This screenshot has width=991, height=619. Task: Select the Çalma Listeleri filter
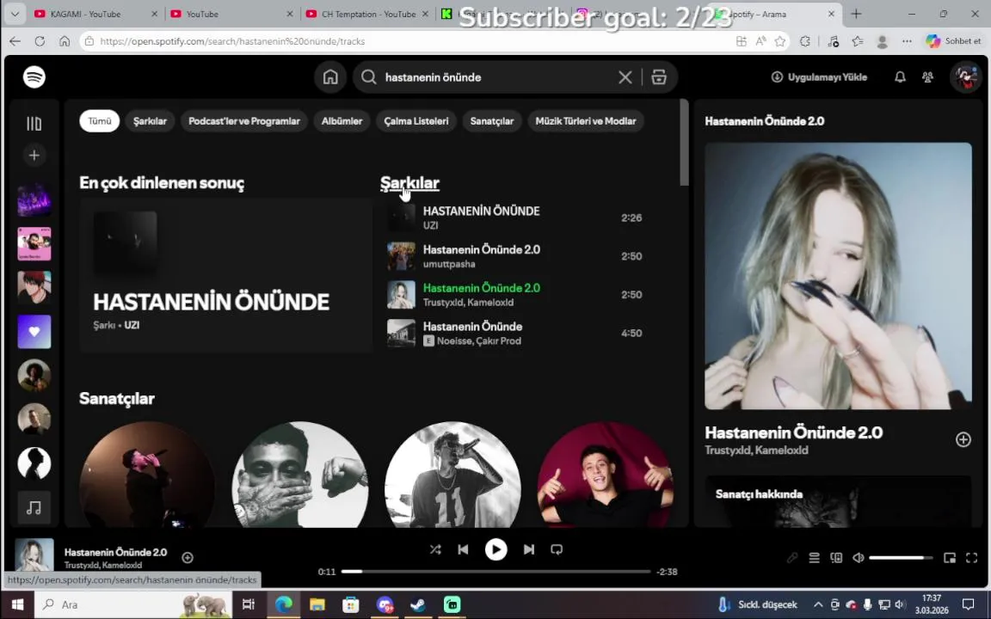415,120
